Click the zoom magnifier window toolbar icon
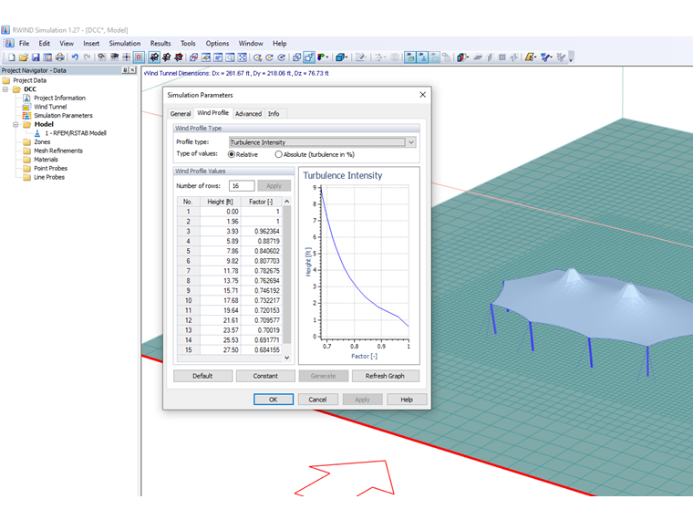This screenshot has height=520, width=693. [x=230, y=57]
